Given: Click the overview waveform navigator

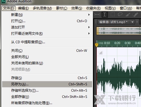Looking at the screenshot, I should click(119, 31).
